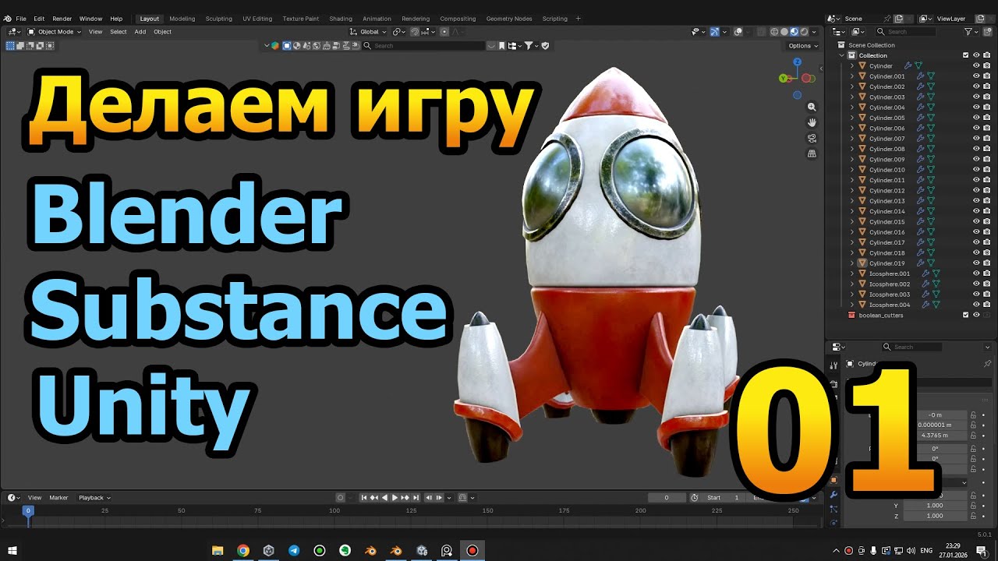Collapse the Collection tree item
The width and height of the screenshot is (998, 561).
point(842,55)
